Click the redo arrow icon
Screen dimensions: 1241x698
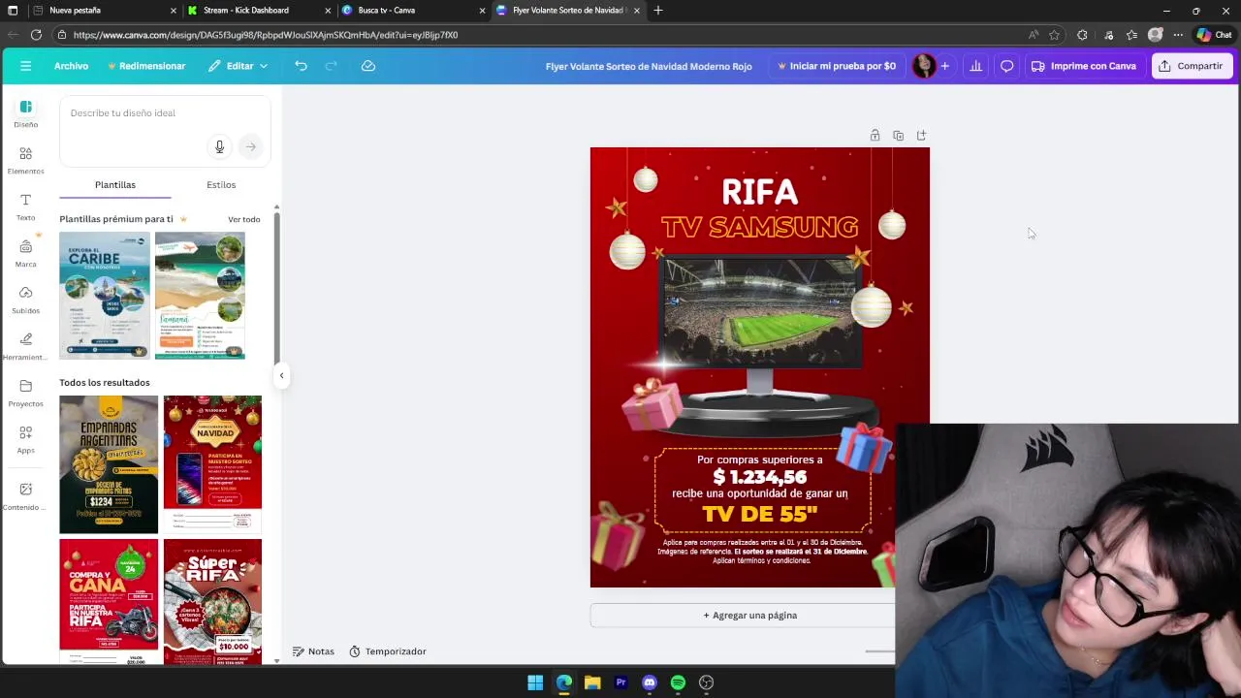331,66
